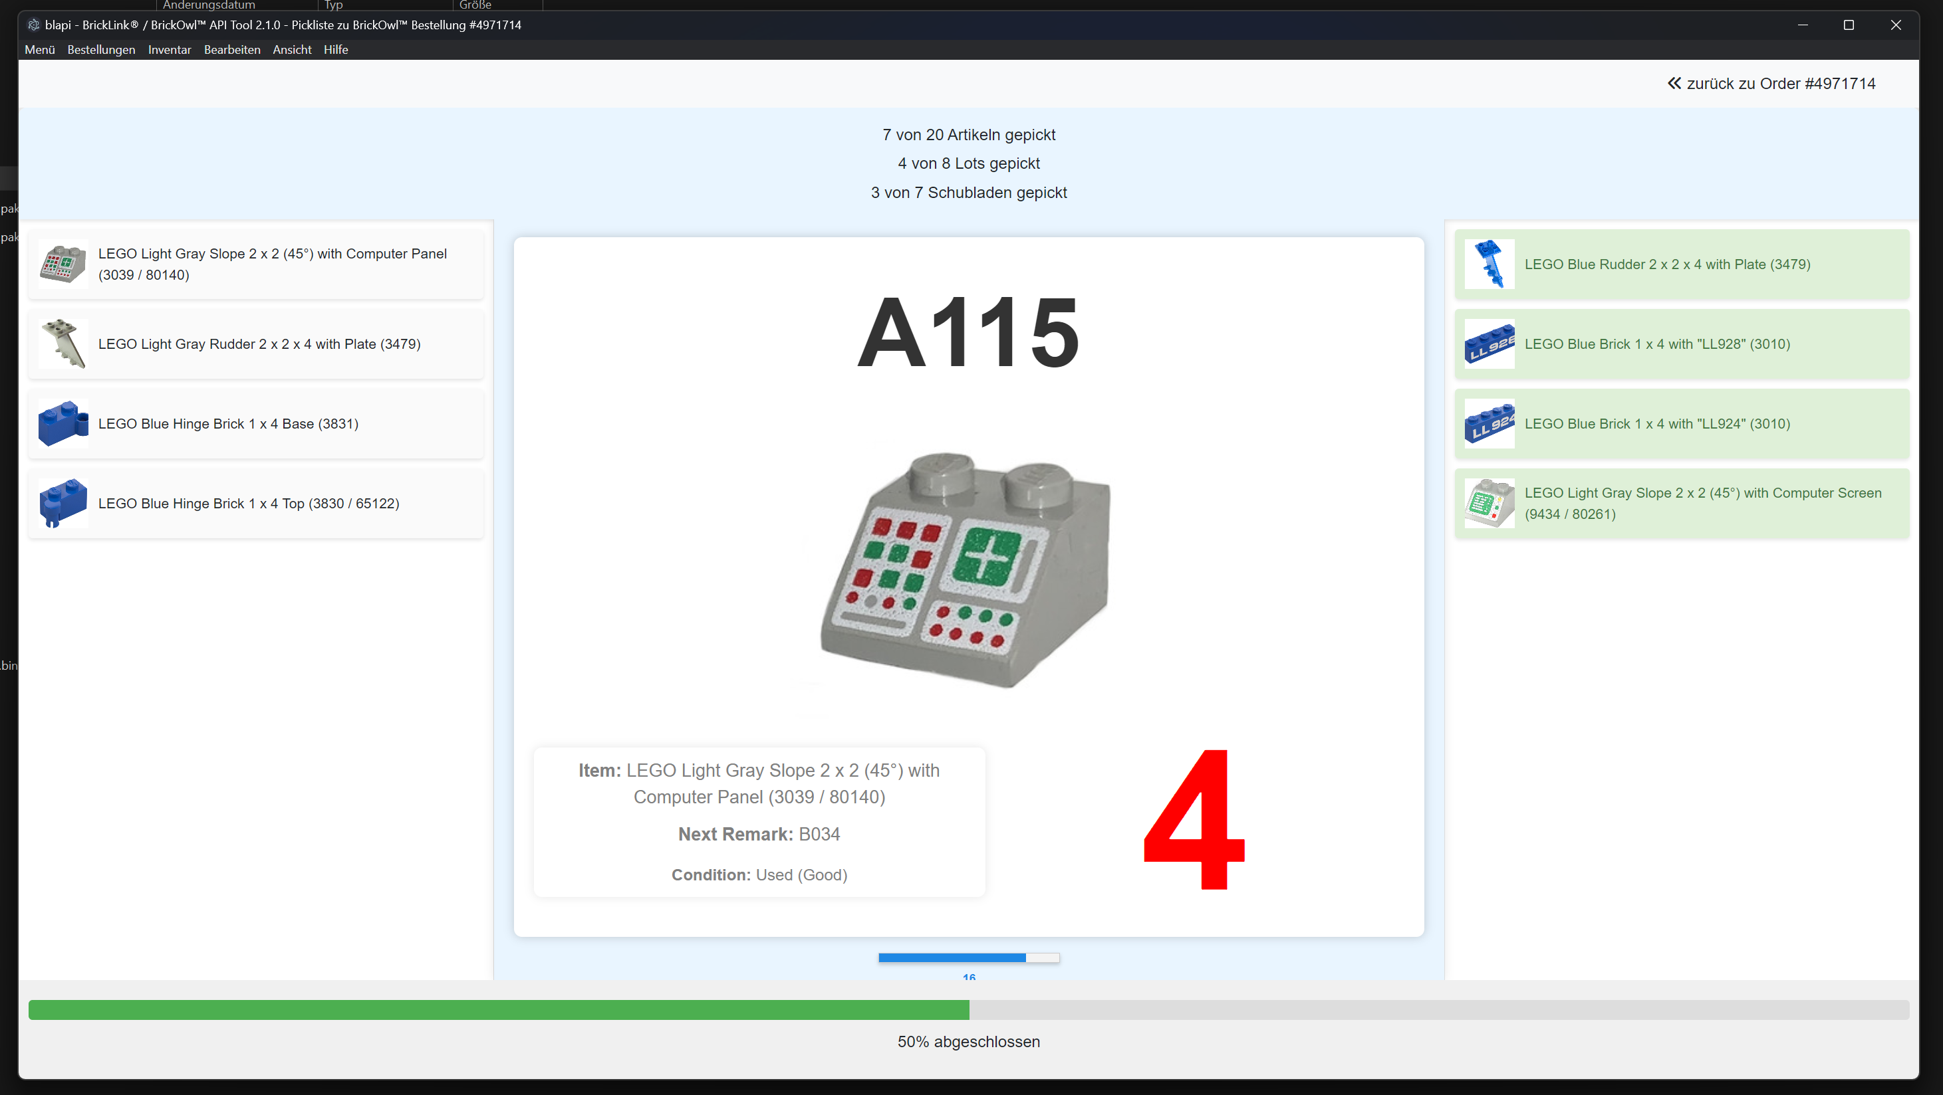Click LEGO Light Gray Rudder 2 x 2 x 4 text
This screenshot has width=1943, height=1095.
coord(259,344)
